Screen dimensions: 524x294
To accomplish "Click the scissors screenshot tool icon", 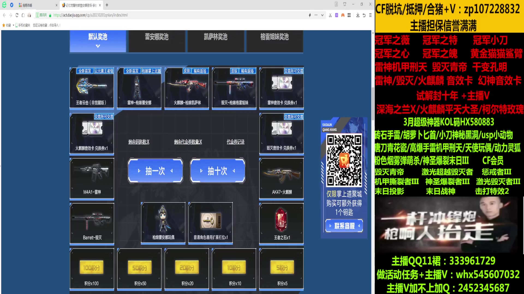I will tap(330, 15).
